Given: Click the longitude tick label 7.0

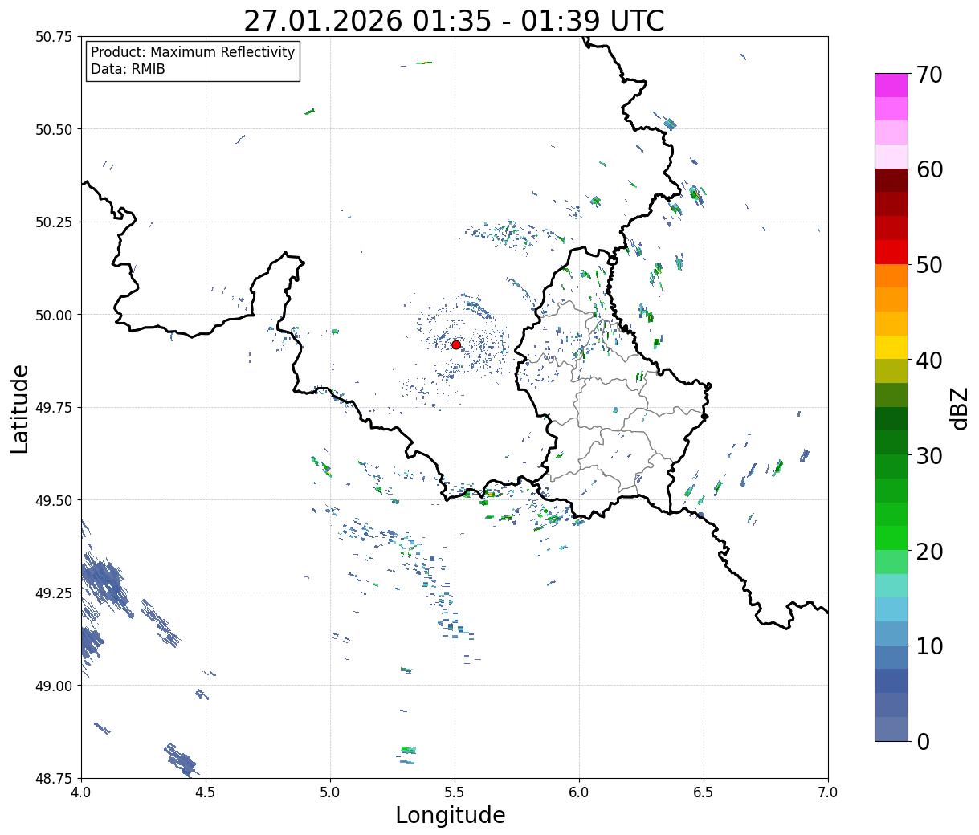Looking at the screenshot, I should tap(828, 792).
